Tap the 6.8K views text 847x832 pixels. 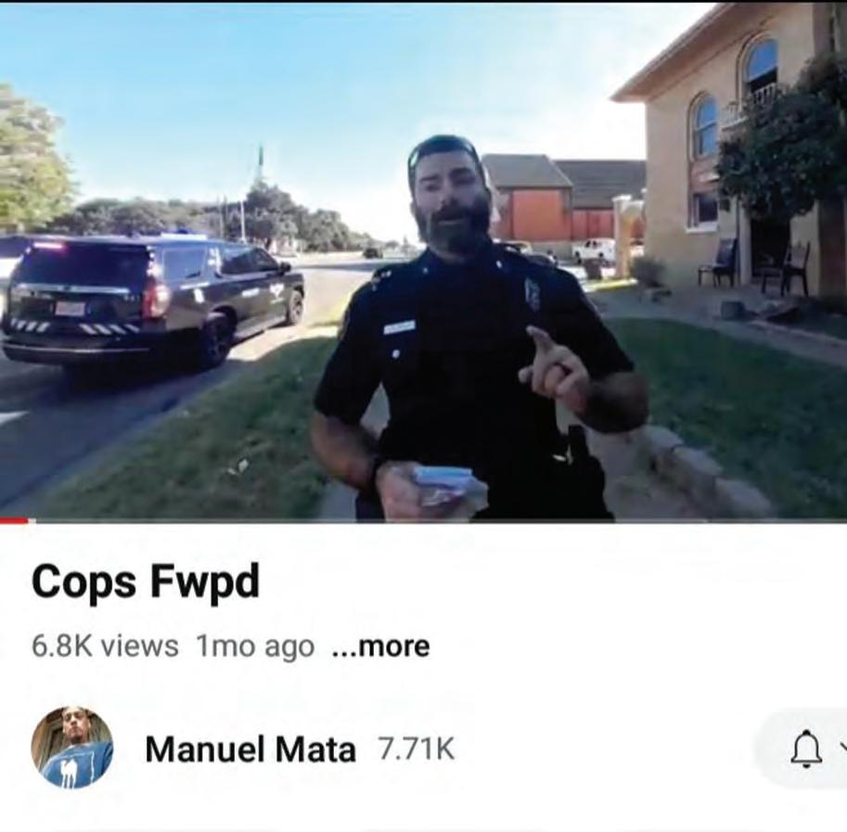point(105,646)
